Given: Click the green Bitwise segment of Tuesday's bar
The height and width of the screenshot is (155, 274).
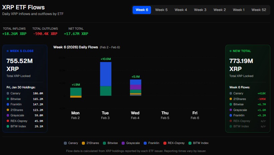Looking at the screenshot, I should (106, 91).
